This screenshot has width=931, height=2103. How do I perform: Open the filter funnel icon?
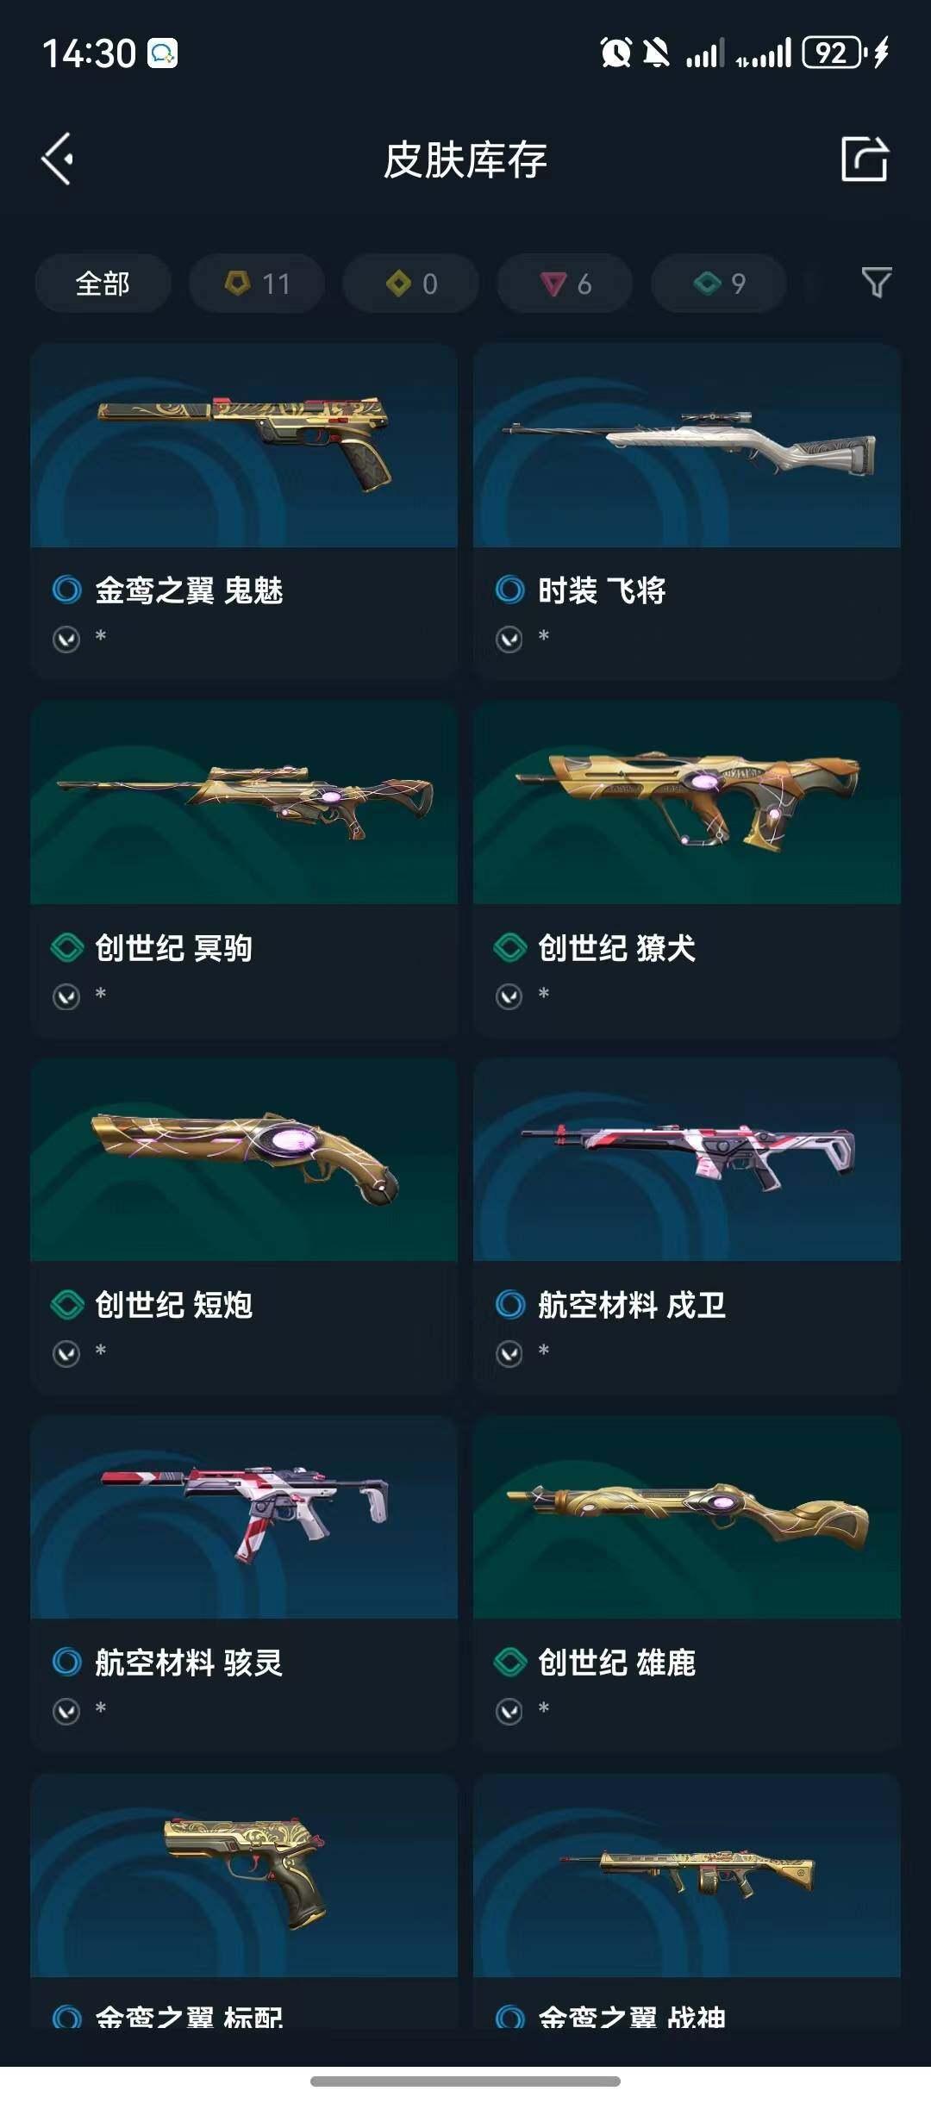click(876, 283)
